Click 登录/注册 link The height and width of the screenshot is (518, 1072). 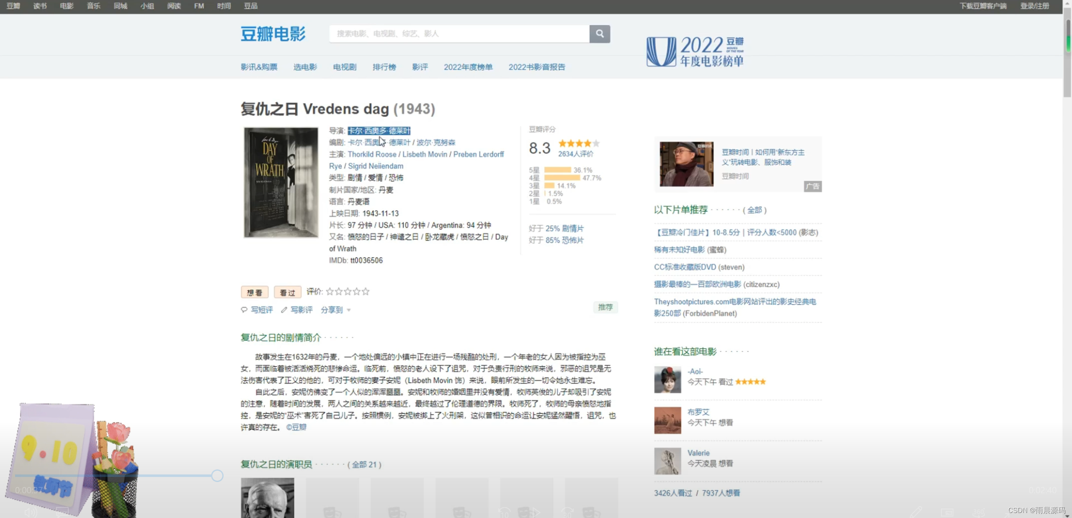click(1035, 6)
